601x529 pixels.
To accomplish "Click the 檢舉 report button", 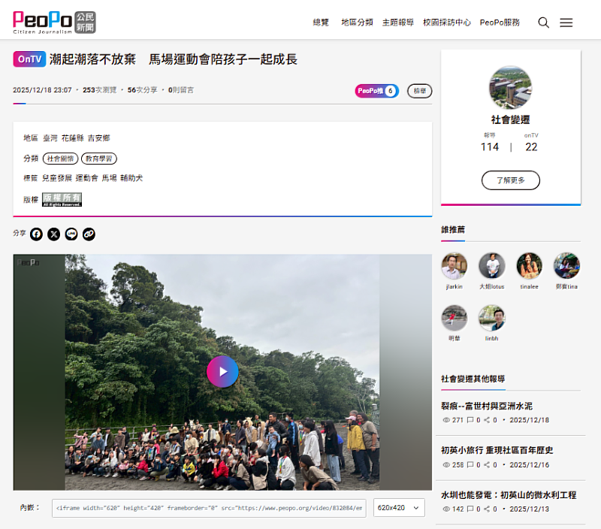I will click(x=419, y=91).
